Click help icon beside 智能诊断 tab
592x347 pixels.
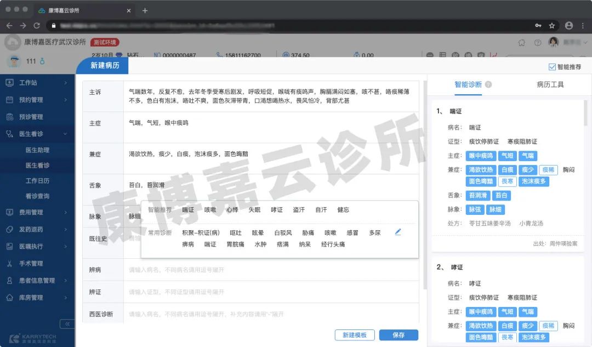488,85
